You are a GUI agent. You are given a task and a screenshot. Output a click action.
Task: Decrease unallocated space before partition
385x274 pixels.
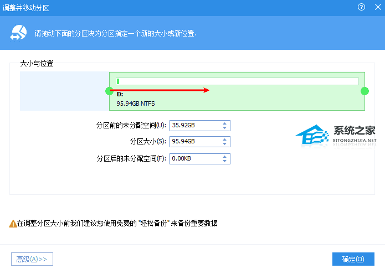(x=224, y=128)
